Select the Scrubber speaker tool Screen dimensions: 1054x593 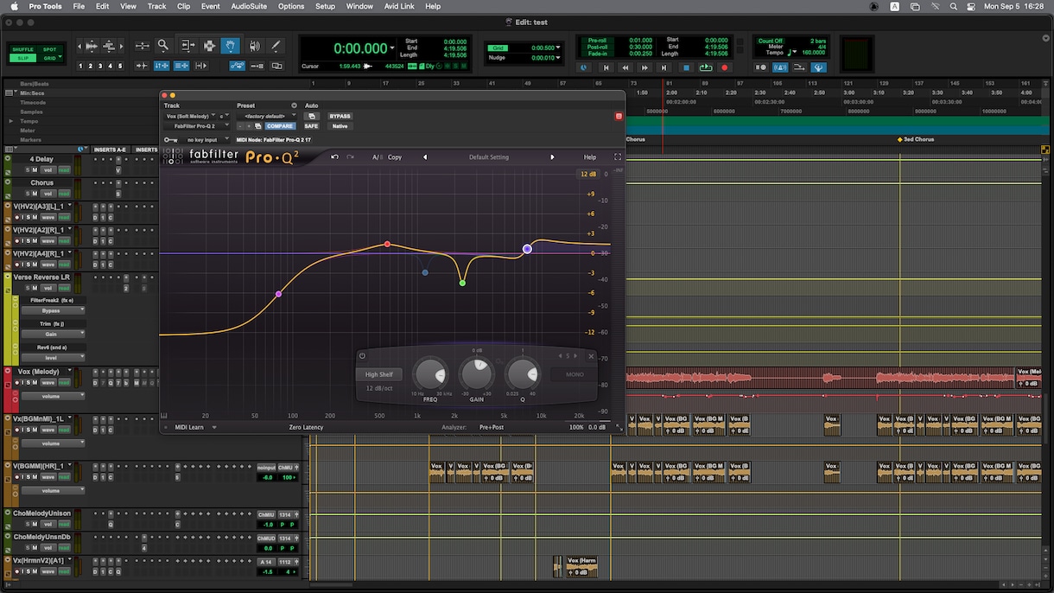coord(254,46)
